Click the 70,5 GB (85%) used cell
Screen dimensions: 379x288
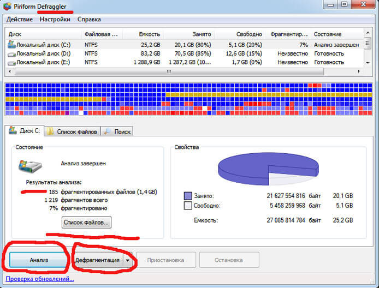pyautogui.click(x=193, y=53)
